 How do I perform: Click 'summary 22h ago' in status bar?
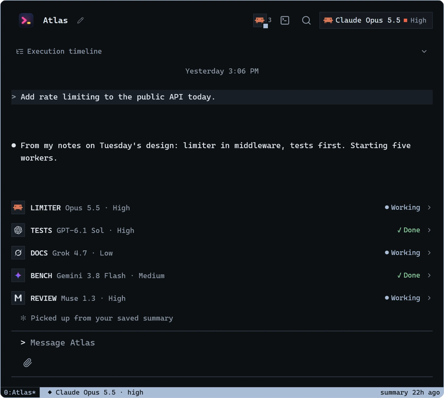pos(410,392)
